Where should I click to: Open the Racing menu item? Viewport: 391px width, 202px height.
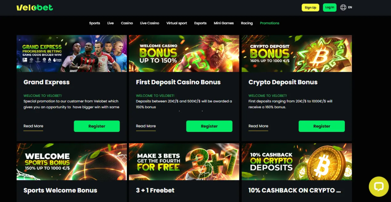point(247,23)
